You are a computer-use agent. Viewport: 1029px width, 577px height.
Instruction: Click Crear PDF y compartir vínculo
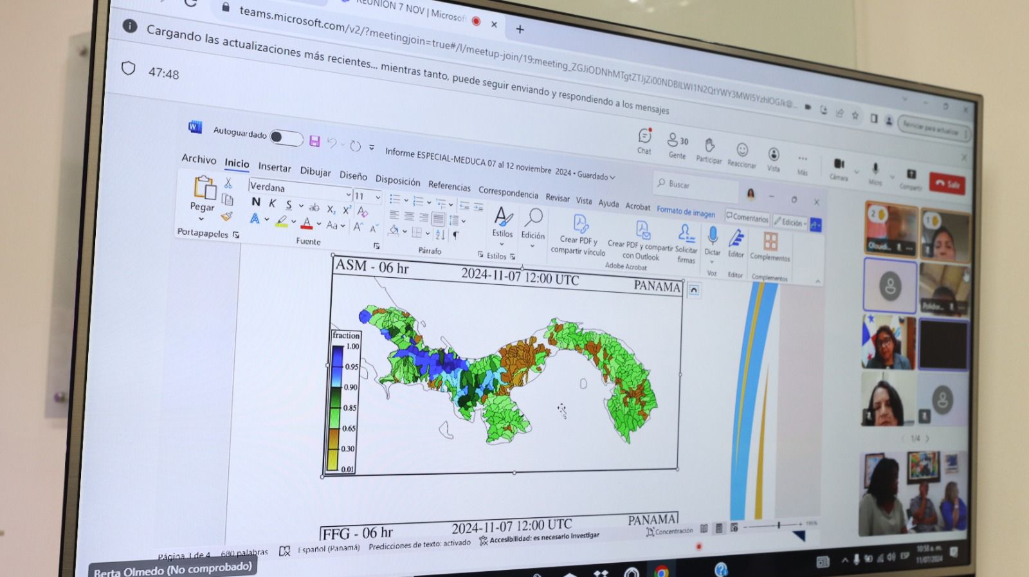[x=578, y=235]
